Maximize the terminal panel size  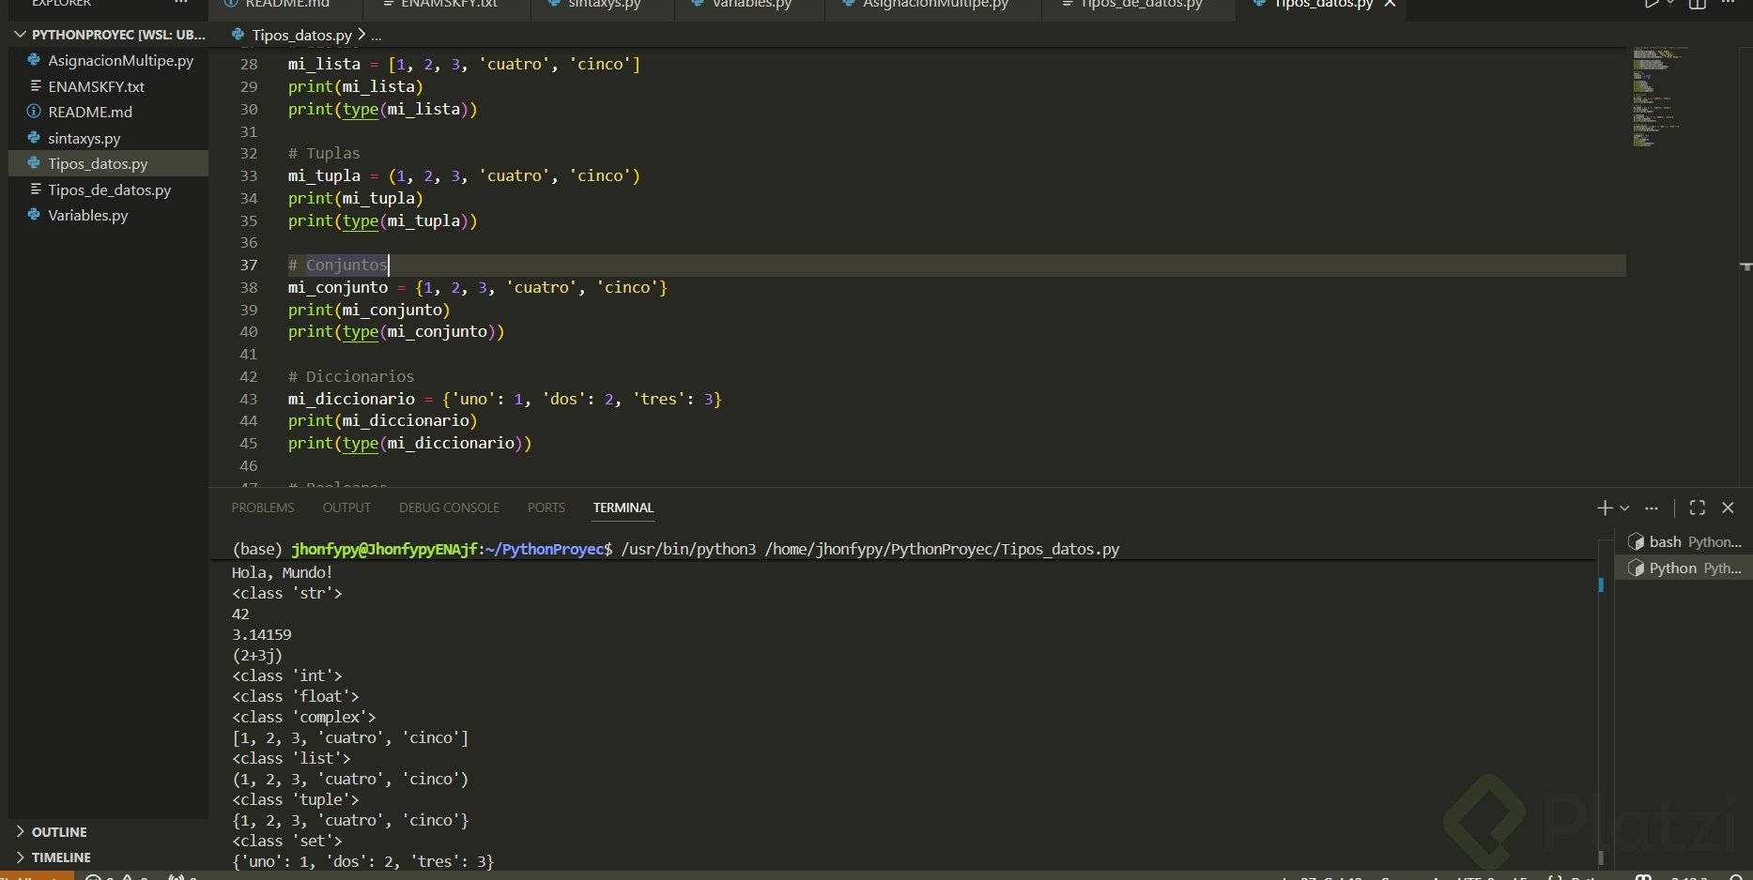coord(1697,508)
